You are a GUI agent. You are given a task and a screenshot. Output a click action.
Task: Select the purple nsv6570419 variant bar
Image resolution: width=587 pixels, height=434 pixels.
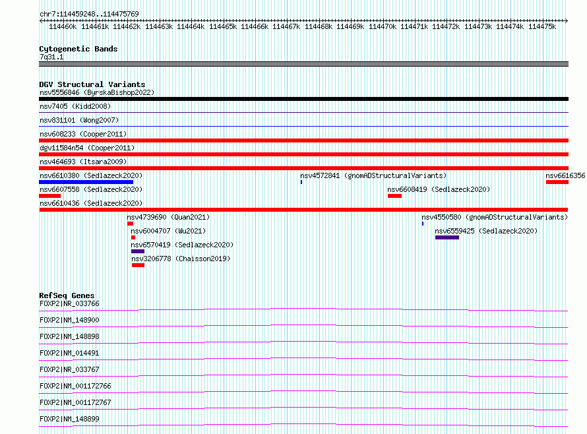click(138, 251)
